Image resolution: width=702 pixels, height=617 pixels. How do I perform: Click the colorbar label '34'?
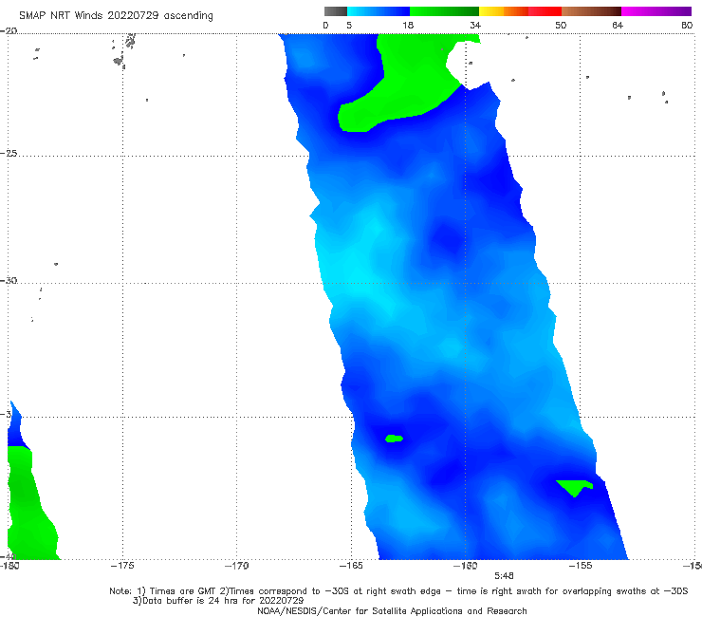(475, 25)
